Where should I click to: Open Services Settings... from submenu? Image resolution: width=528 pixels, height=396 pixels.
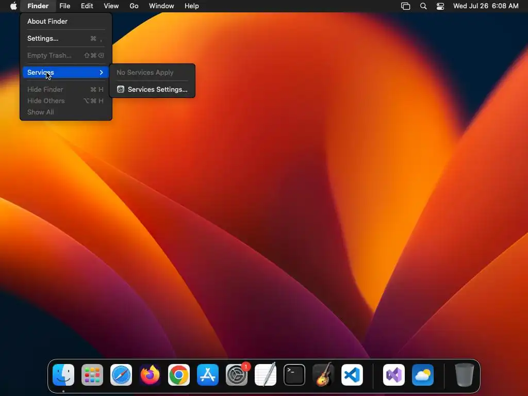point(152,89)
